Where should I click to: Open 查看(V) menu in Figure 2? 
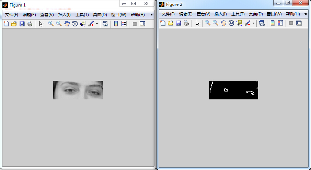[x=203, y=14]
